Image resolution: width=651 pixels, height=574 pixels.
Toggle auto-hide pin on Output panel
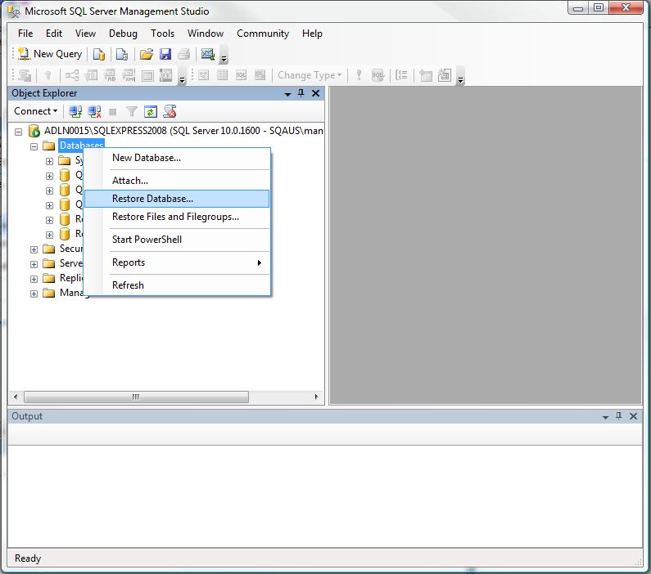click(x=619, y=416)
